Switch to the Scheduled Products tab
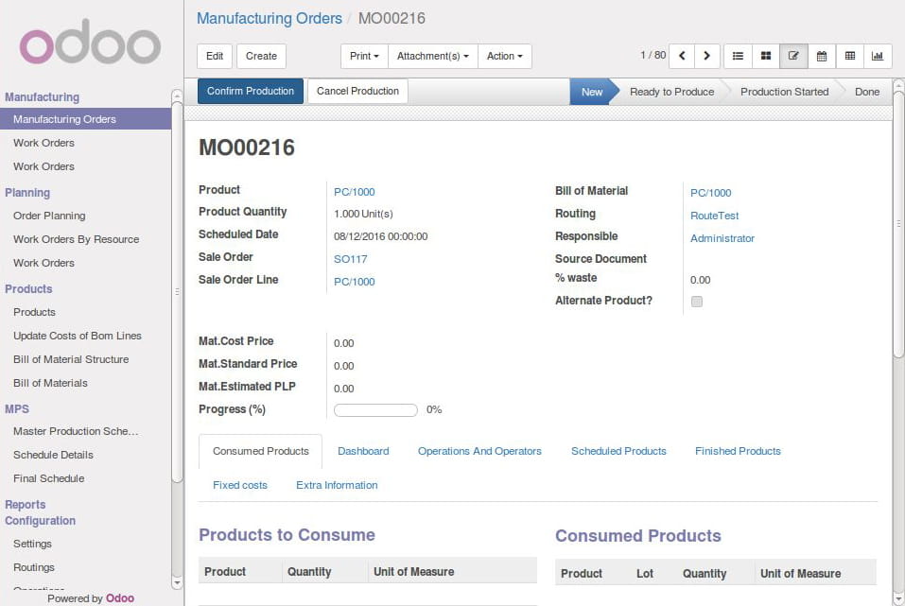 (x=618, y=451)
